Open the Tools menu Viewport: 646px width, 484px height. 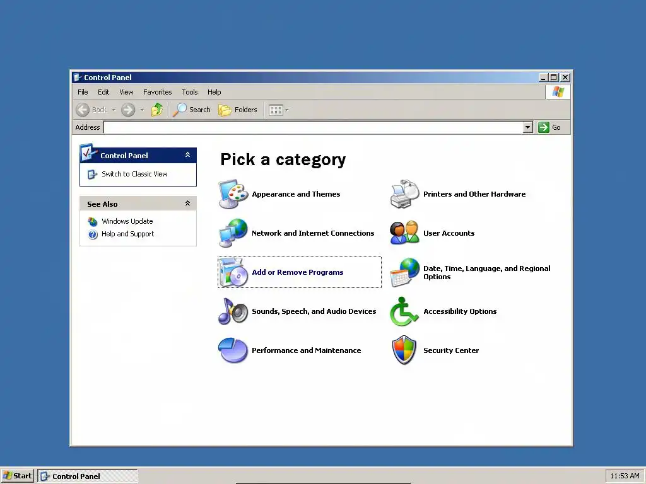(x=190, y=92)
